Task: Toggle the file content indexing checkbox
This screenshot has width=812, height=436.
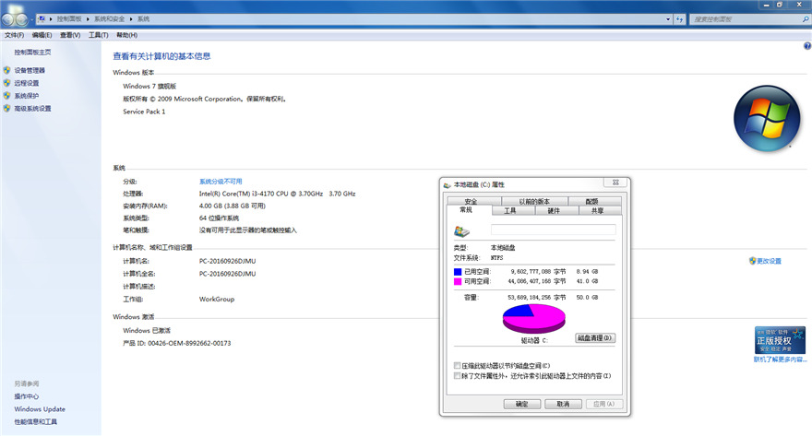Action: tap(458, 375)
